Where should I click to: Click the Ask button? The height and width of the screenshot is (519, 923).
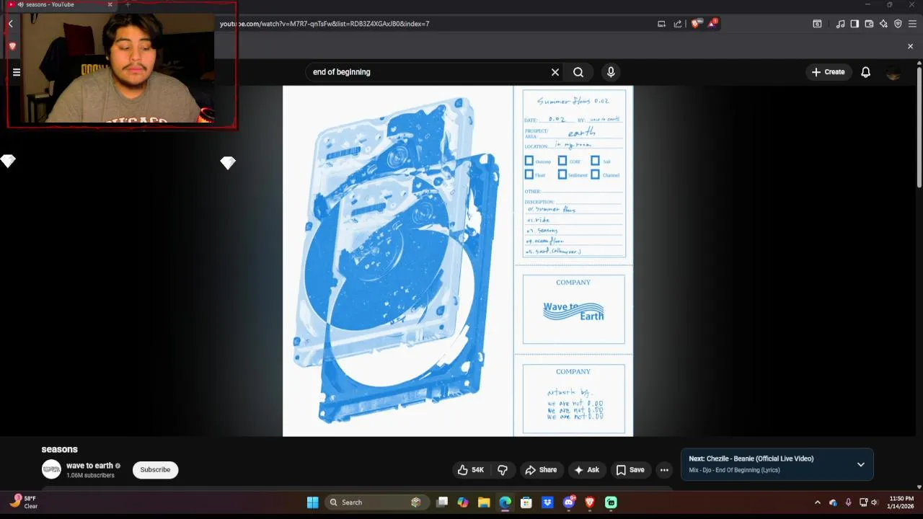586,470
